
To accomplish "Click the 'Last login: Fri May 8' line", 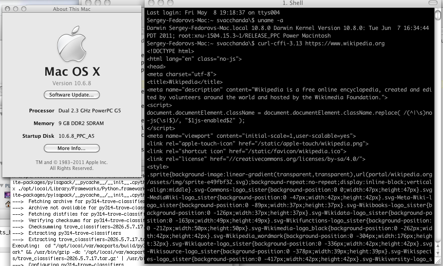I will (x=213, y=12).
